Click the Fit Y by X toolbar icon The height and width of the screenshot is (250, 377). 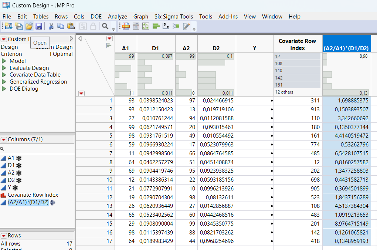tap(166, 26)
